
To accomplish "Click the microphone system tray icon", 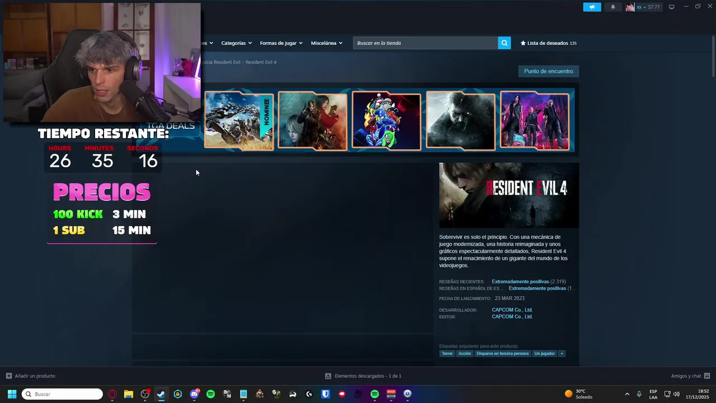I will pos(639,394).
